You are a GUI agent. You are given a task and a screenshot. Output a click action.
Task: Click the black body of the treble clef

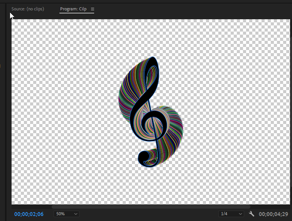[135, 112]
